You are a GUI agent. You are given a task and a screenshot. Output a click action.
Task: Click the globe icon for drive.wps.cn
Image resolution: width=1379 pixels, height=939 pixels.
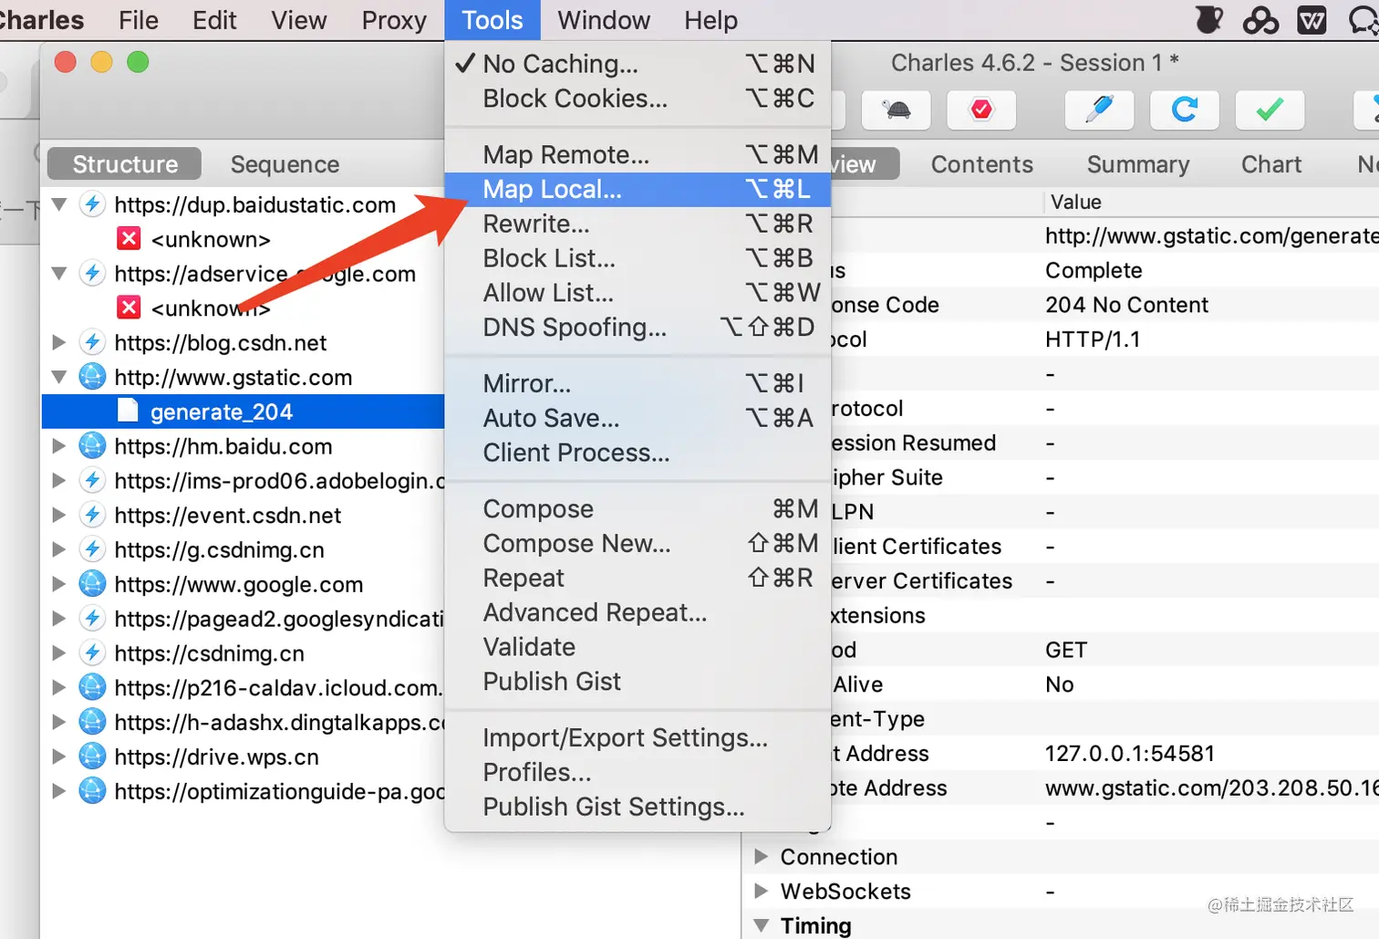(92, 756)
